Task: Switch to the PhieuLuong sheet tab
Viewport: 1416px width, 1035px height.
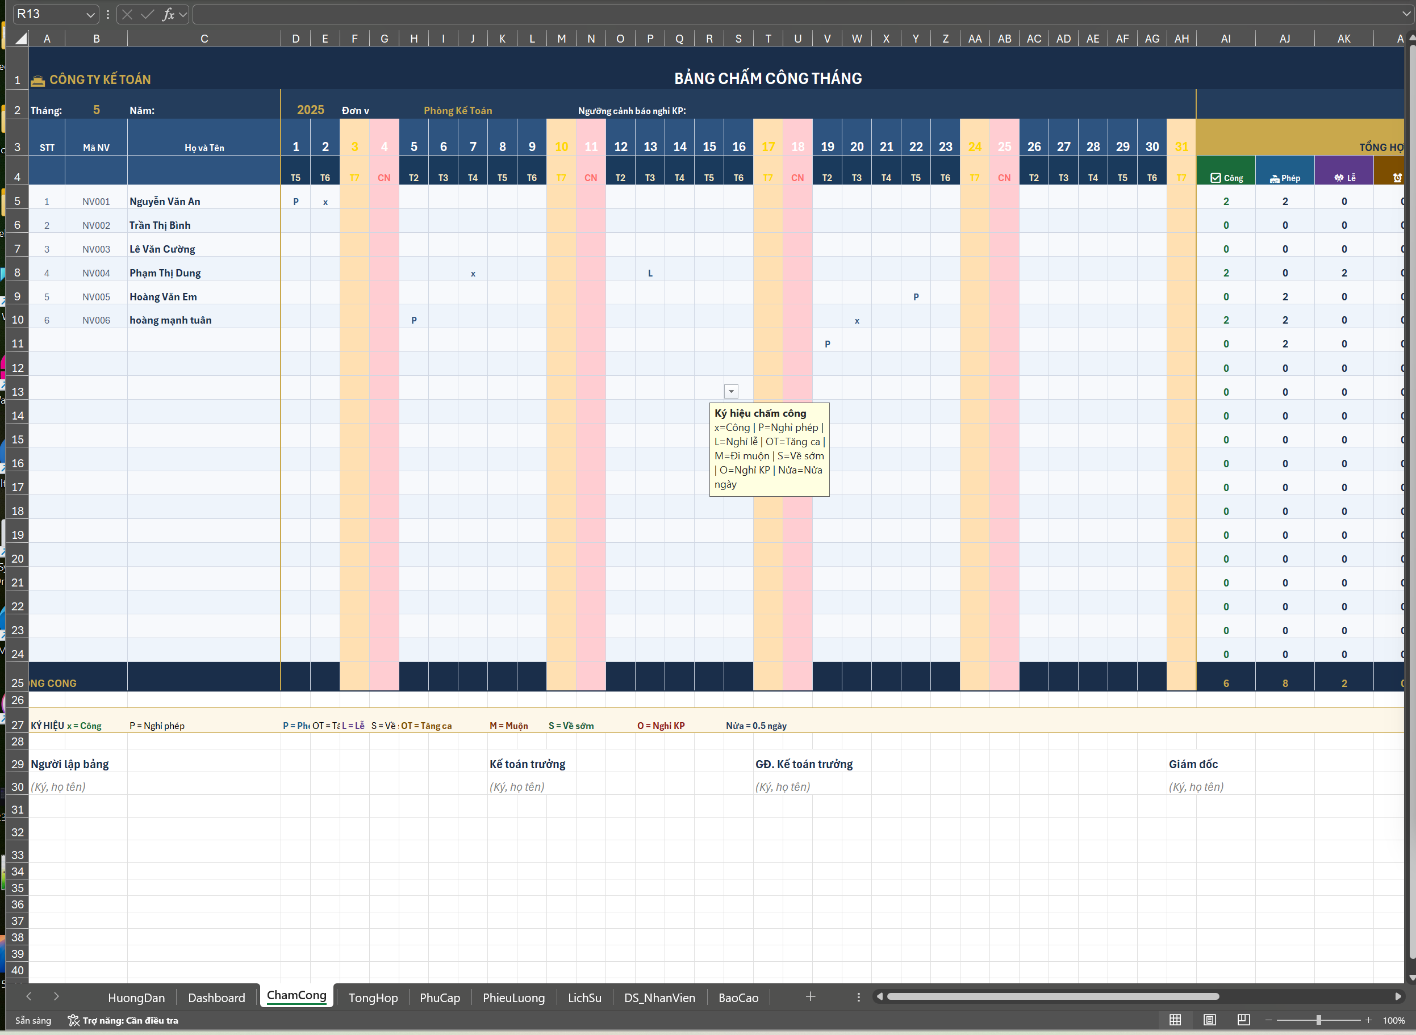Action: (513, 998)
